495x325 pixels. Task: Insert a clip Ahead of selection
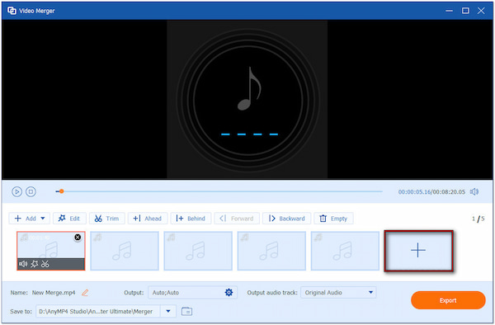[148, 219]
